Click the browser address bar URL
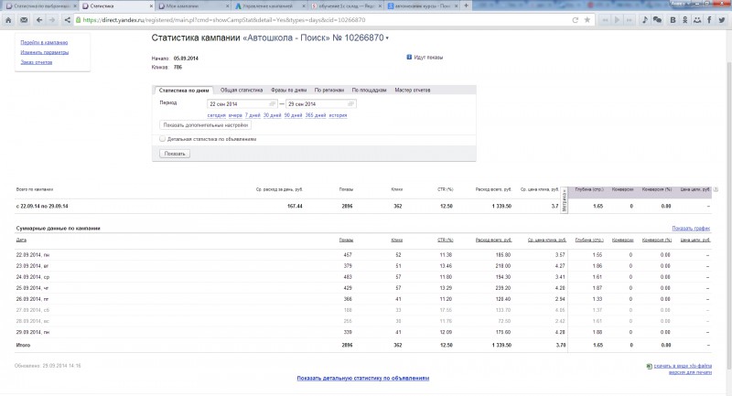This screenshot has width=732, height=396. coord(224,20)
